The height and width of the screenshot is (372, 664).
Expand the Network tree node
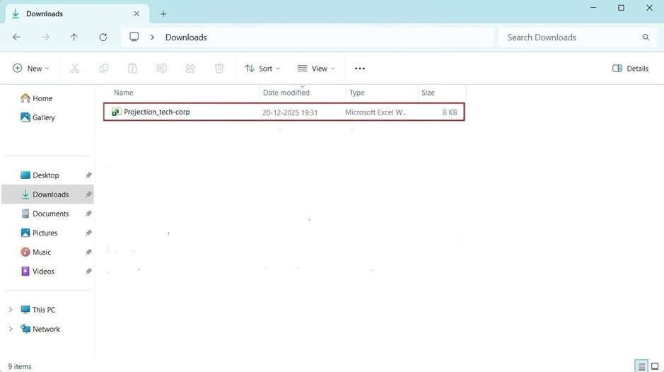(x=10, y=329)
